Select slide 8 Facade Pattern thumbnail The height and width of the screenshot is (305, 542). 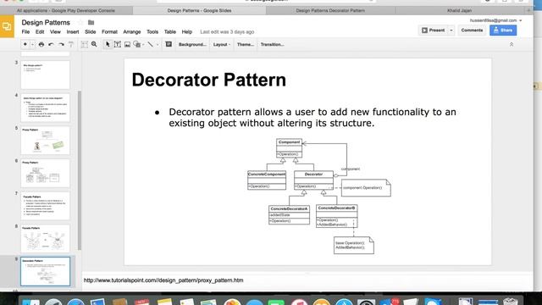(x=45, y=239)
